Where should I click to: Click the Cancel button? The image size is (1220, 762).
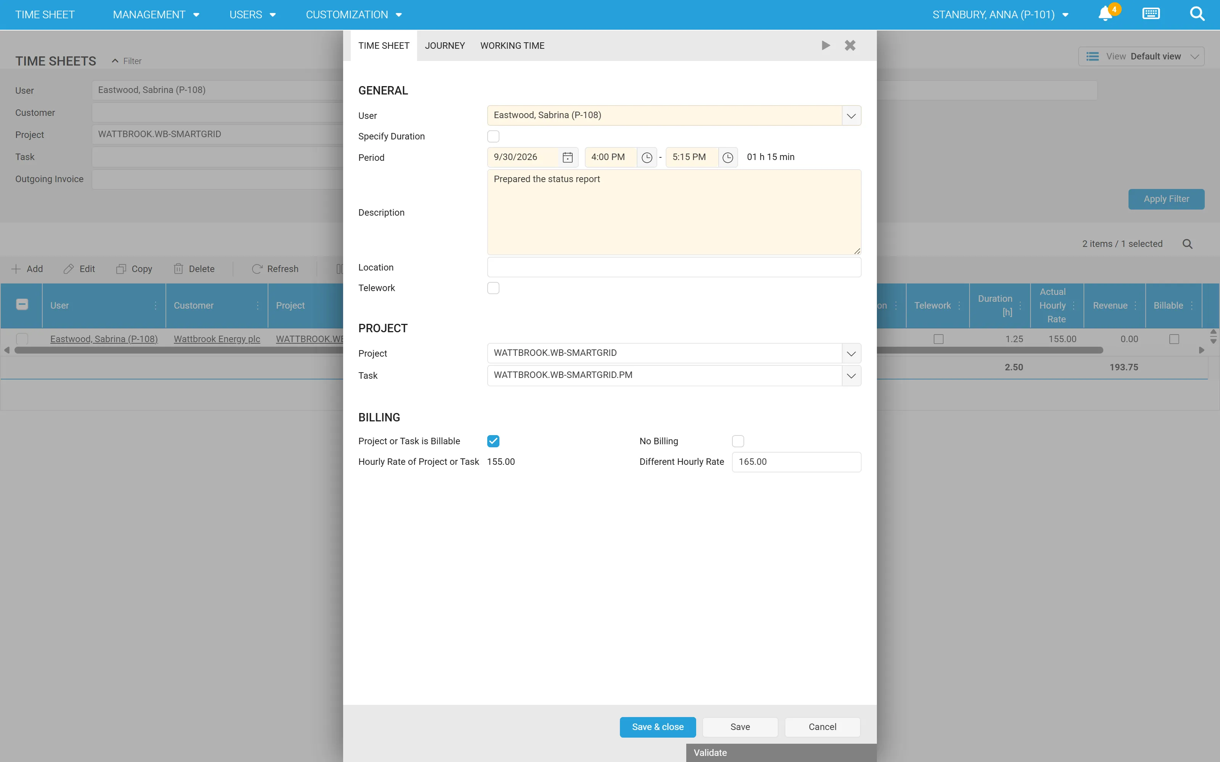pyautogui.click(x=822, y=727)
